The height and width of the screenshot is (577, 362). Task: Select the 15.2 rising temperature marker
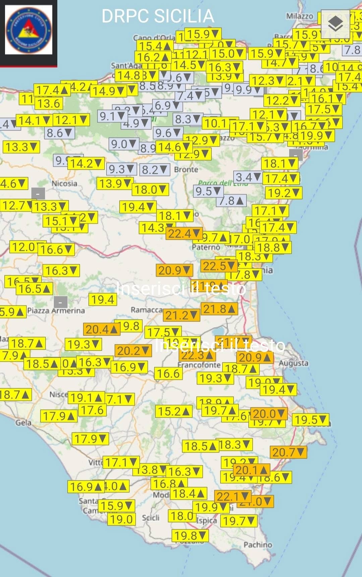click(174, 411)
